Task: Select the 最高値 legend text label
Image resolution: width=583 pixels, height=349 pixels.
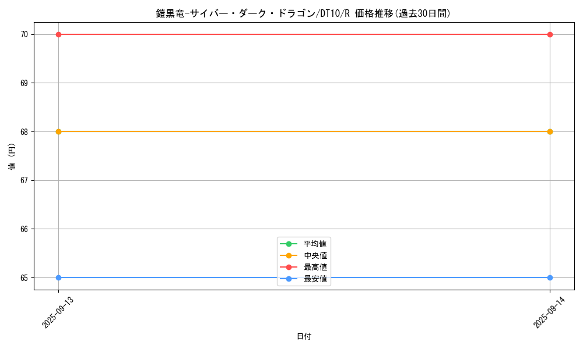Action: (x=315, y=267)
